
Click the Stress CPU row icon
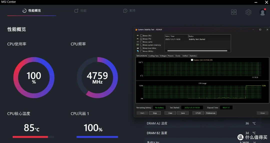coord(137,36)
